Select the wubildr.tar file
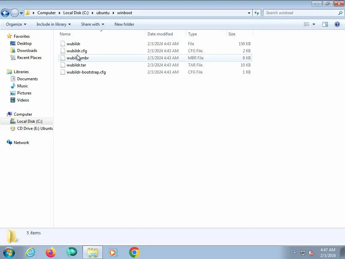 76,65
